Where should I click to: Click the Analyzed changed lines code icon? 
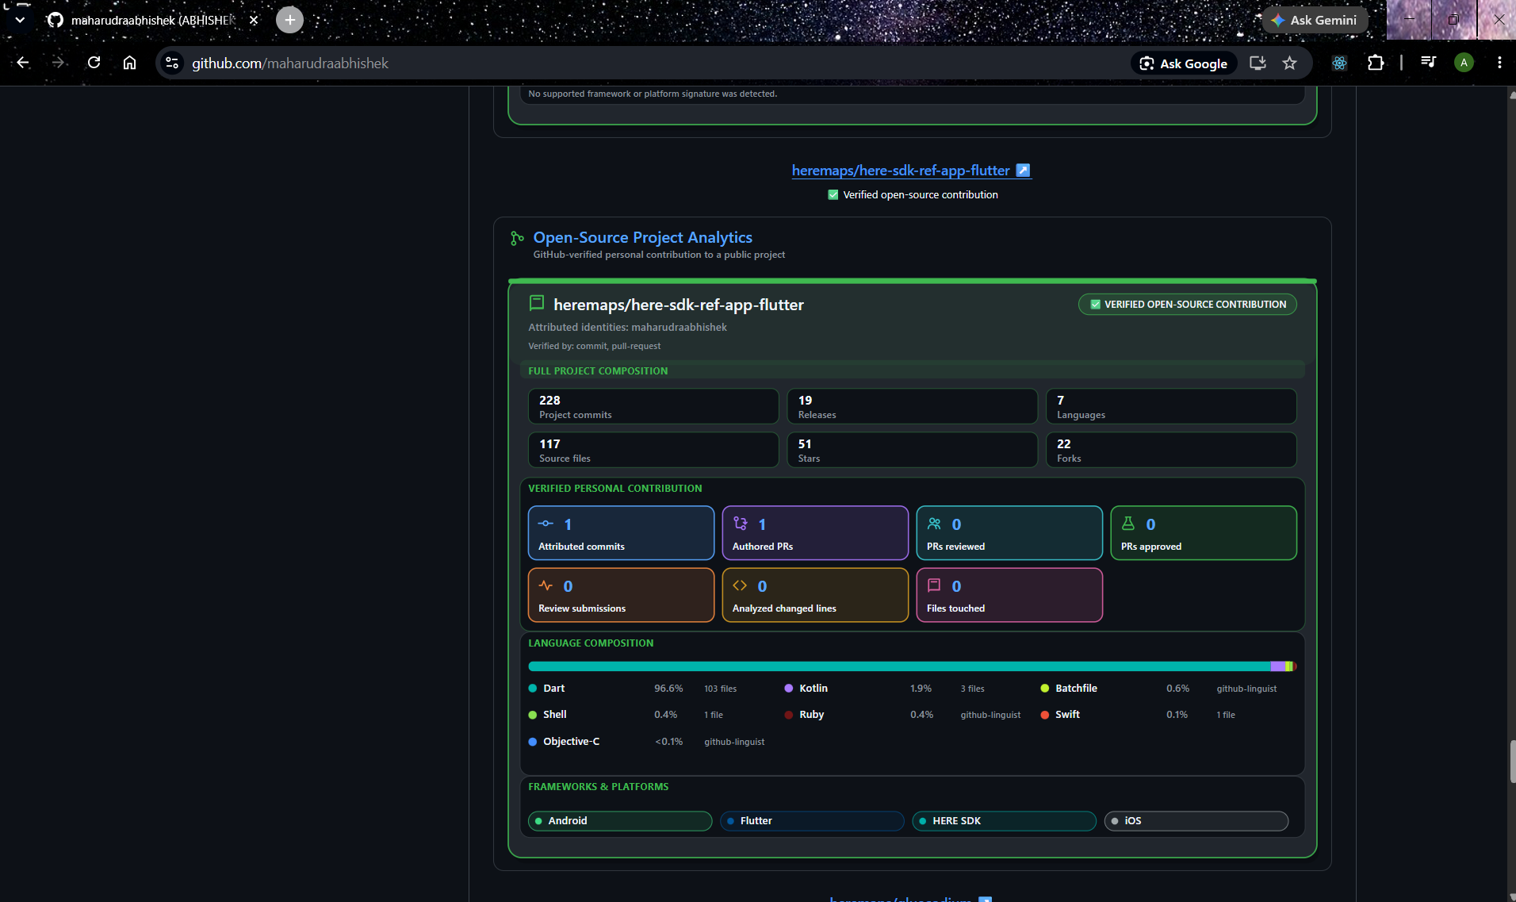[740, 585]
